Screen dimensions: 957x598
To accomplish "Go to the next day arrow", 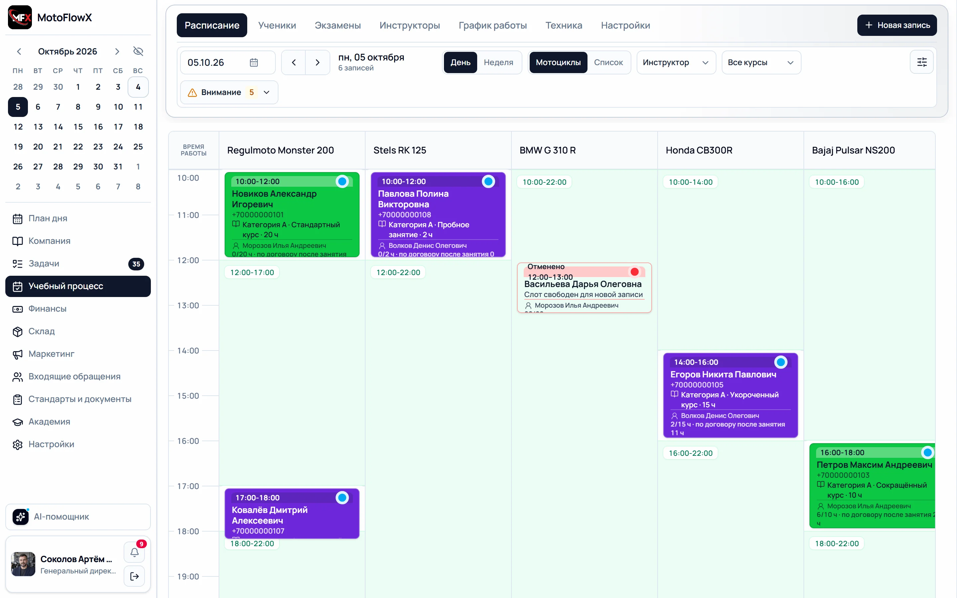I will (318, 62).
